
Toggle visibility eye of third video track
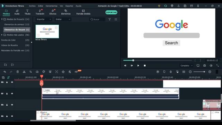(x=12, y=105)
